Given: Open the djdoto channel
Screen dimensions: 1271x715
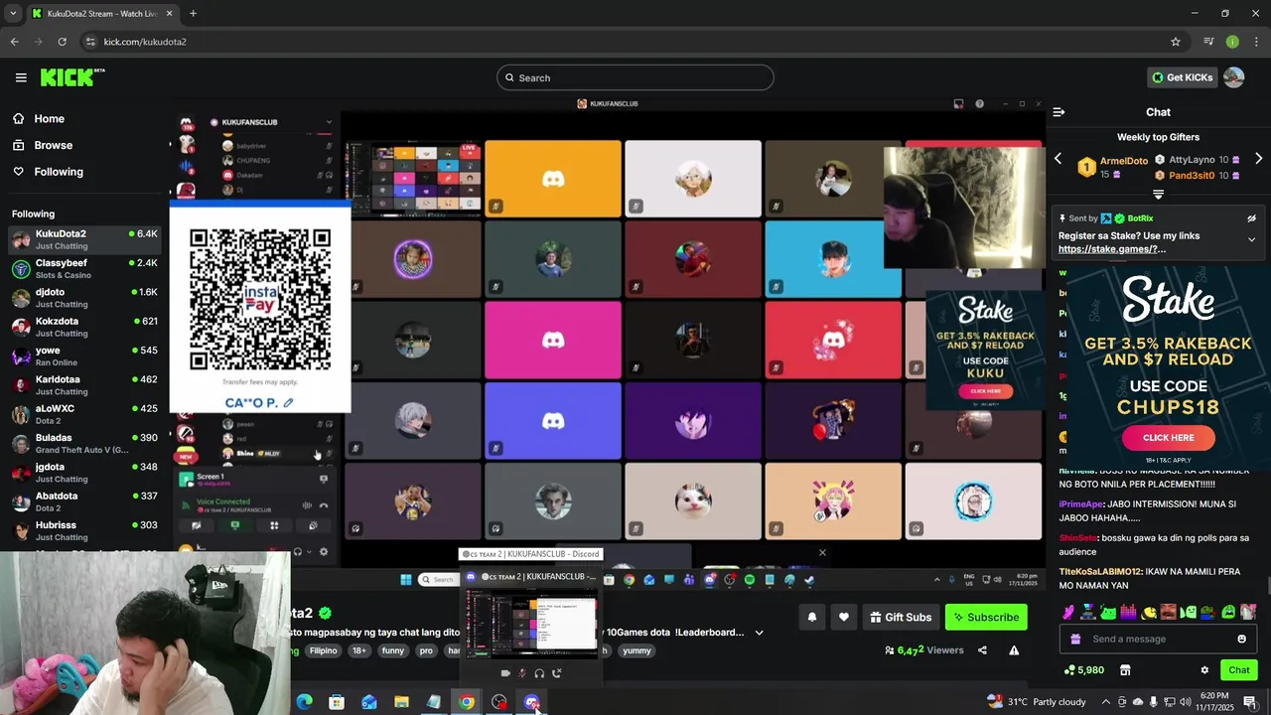Looking at the screenshot, I should (x=84, y=298).
